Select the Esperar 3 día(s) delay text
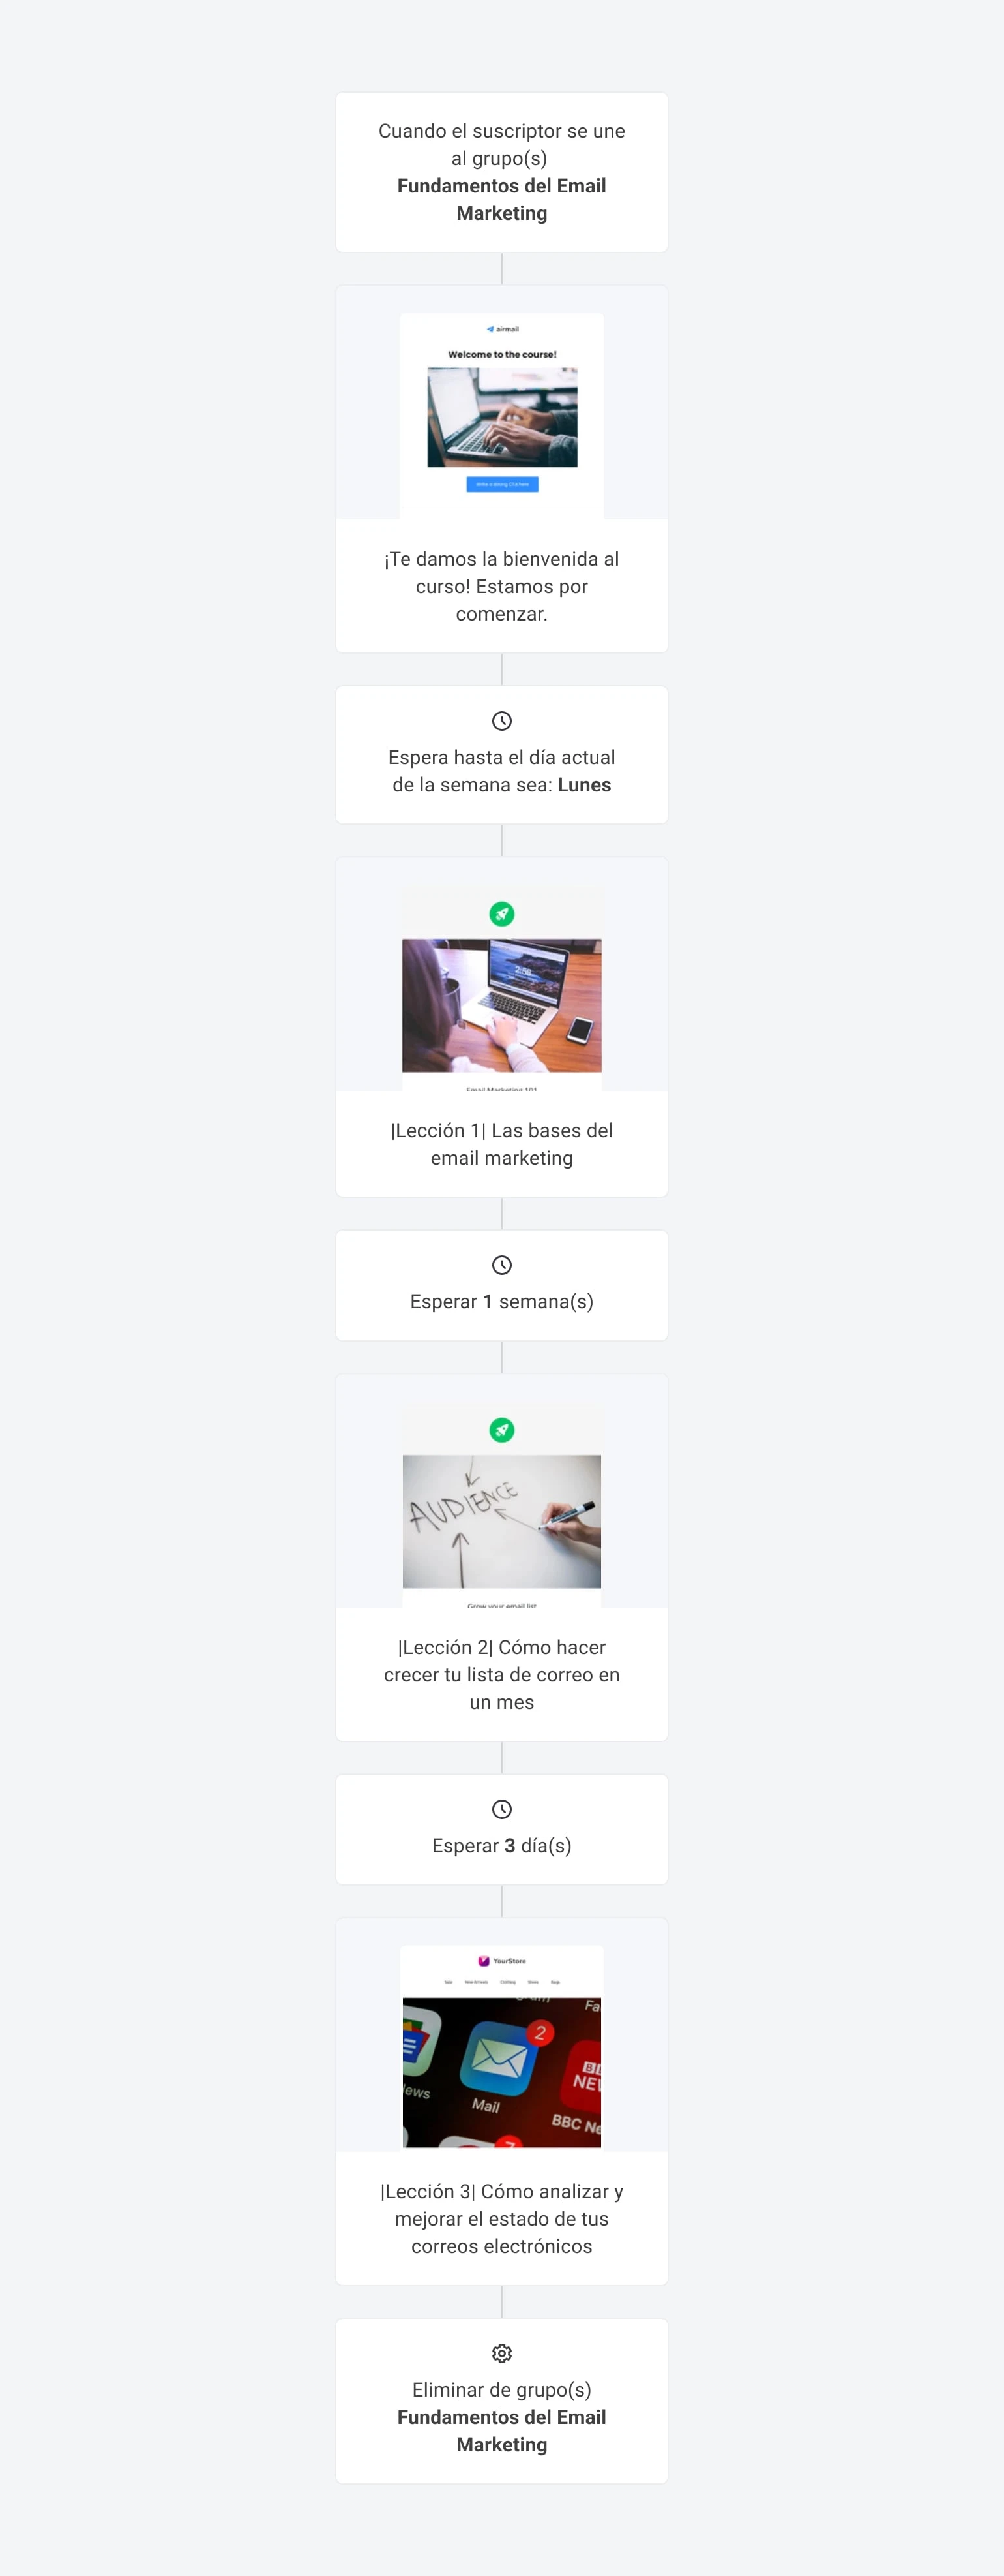Viewport: 1004px width, 2576px height. pyautogui.click(x=501, y=1845)
